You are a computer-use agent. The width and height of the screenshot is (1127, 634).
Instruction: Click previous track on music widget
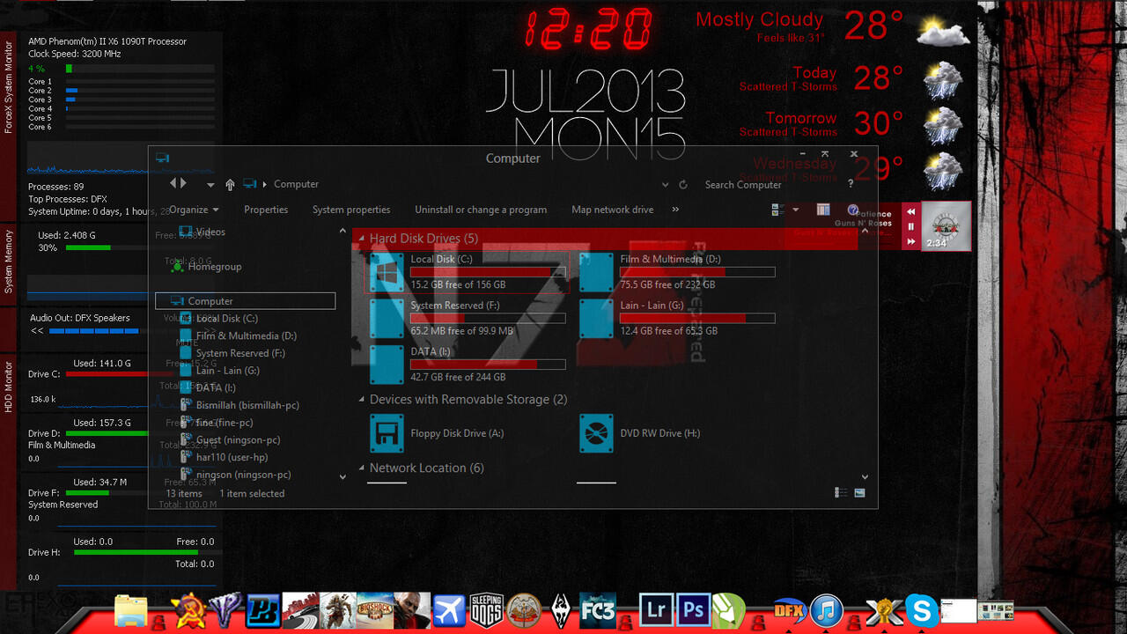(x=911, y=211)
